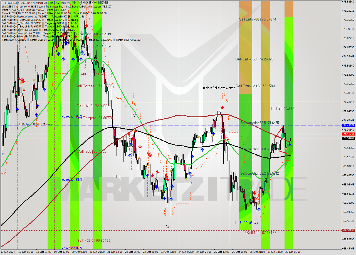Click the 'Sell Target1' label

[x=94, y=86]
